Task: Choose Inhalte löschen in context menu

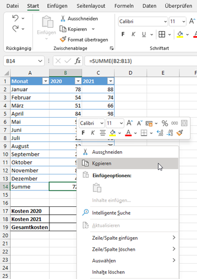Action: [128, 272]
